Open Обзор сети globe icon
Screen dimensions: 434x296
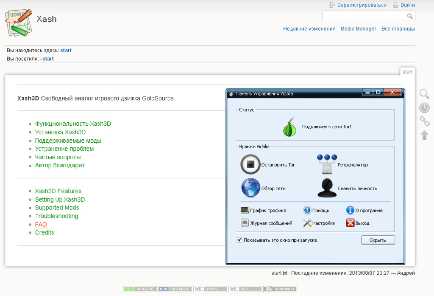click(x=250, y=188)
